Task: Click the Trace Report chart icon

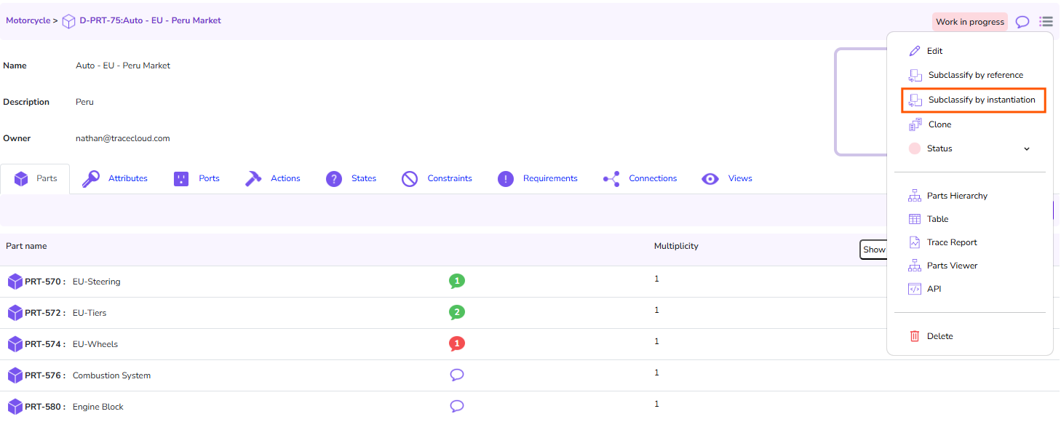Action: pos(915,242)
